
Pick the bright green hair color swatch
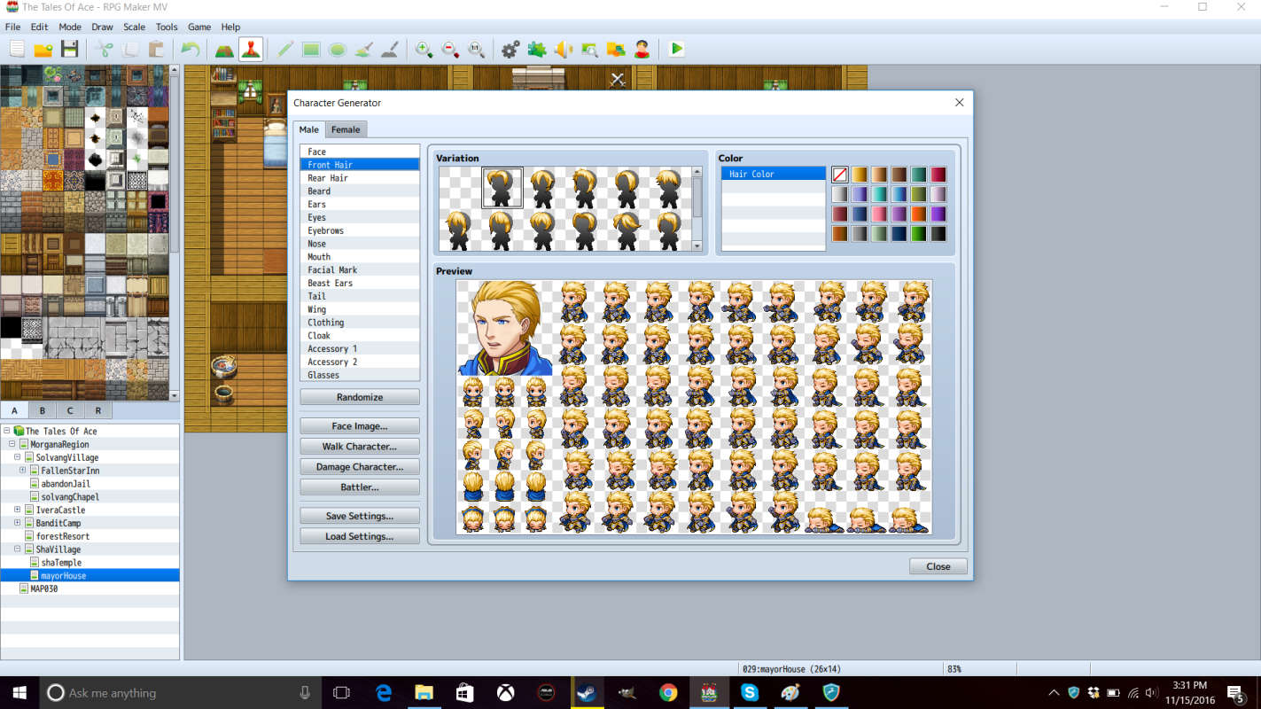(x=919, y=234)
